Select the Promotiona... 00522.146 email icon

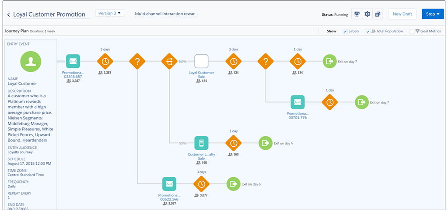click(169, 184)
